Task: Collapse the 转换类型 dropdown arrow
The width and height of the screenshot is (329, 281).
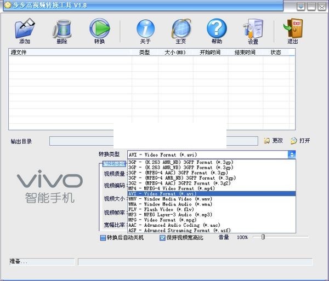Action: point(292,154)
